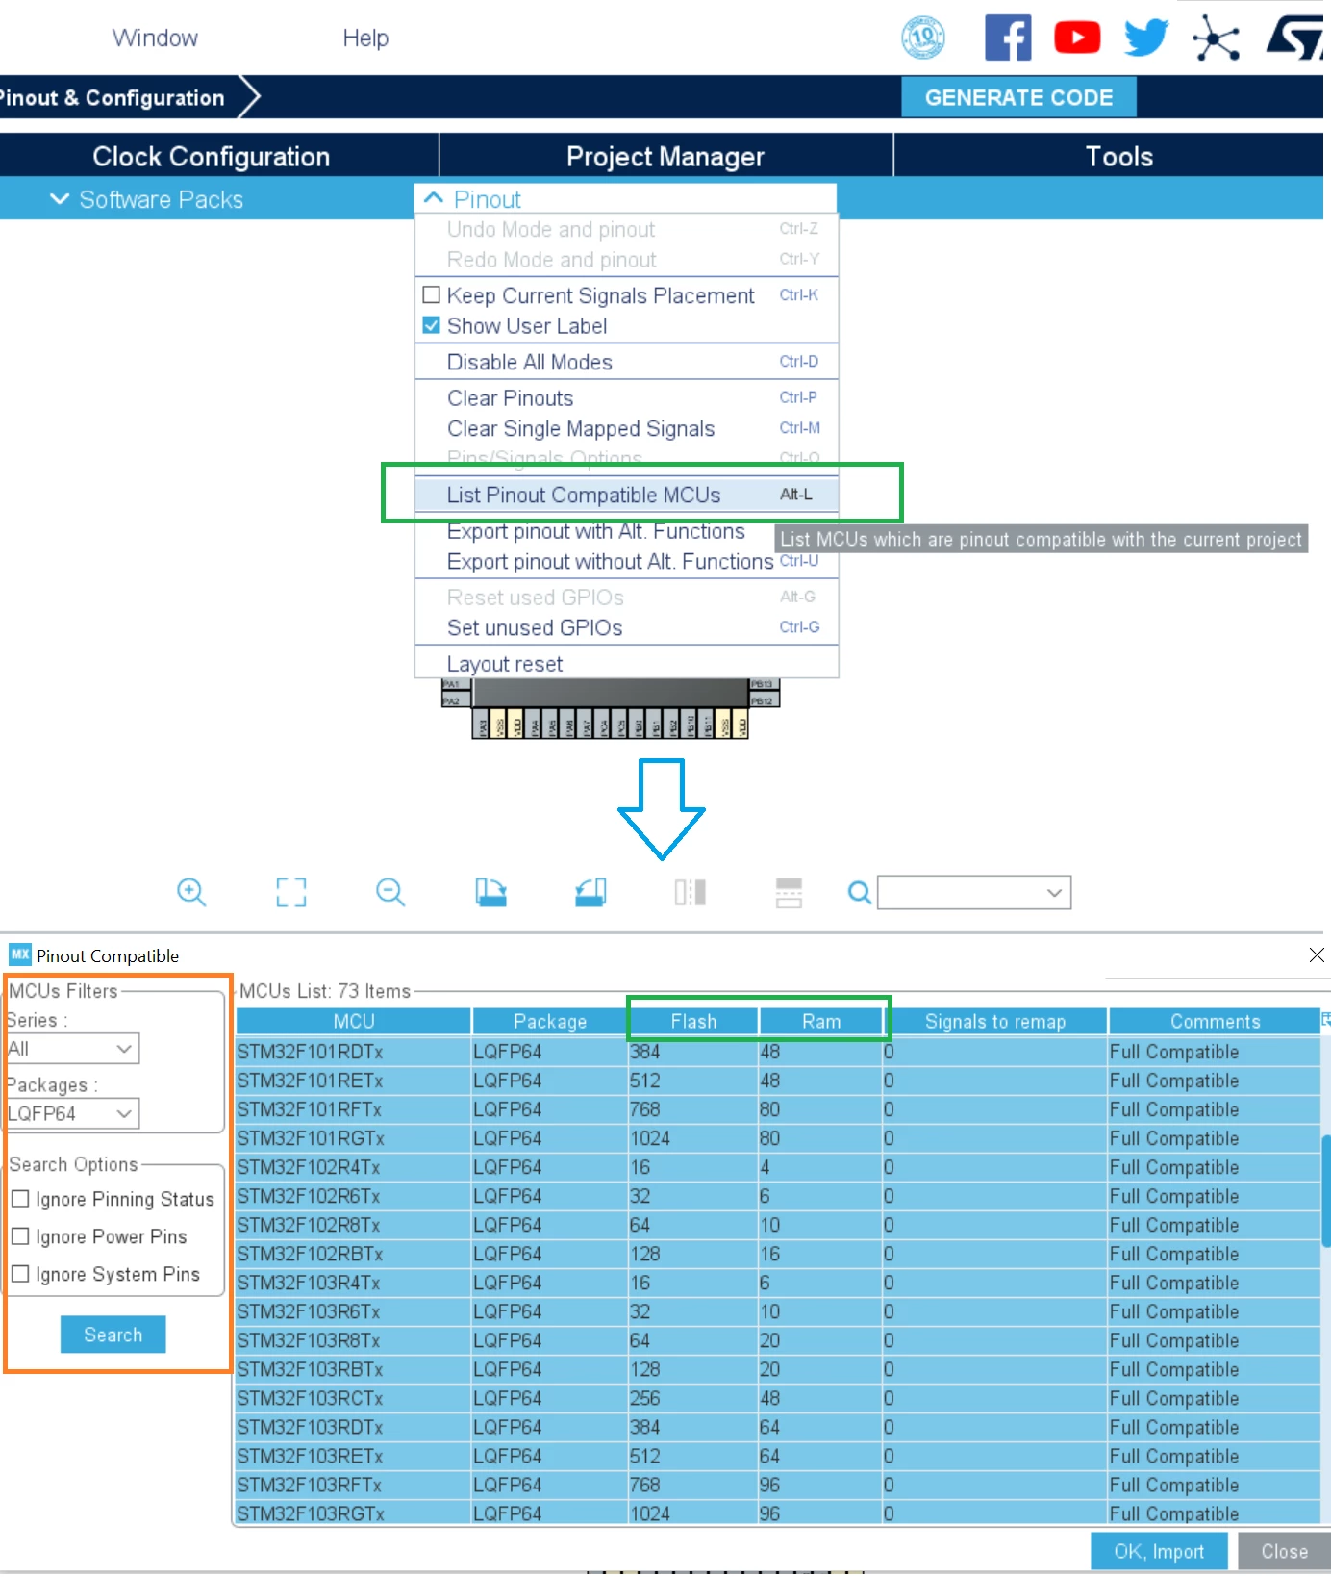1331x1577 pixels.
Task: Switch to the Project Manager tab
Action: [x=665, y=156]
